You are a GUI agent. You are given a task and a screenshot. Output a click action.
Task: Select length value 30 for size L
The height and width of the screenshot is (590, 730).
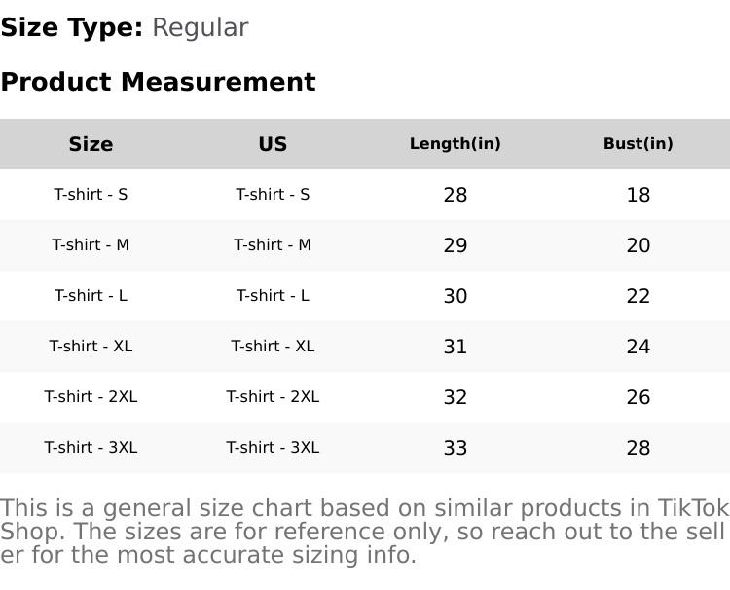coord(455,296)
